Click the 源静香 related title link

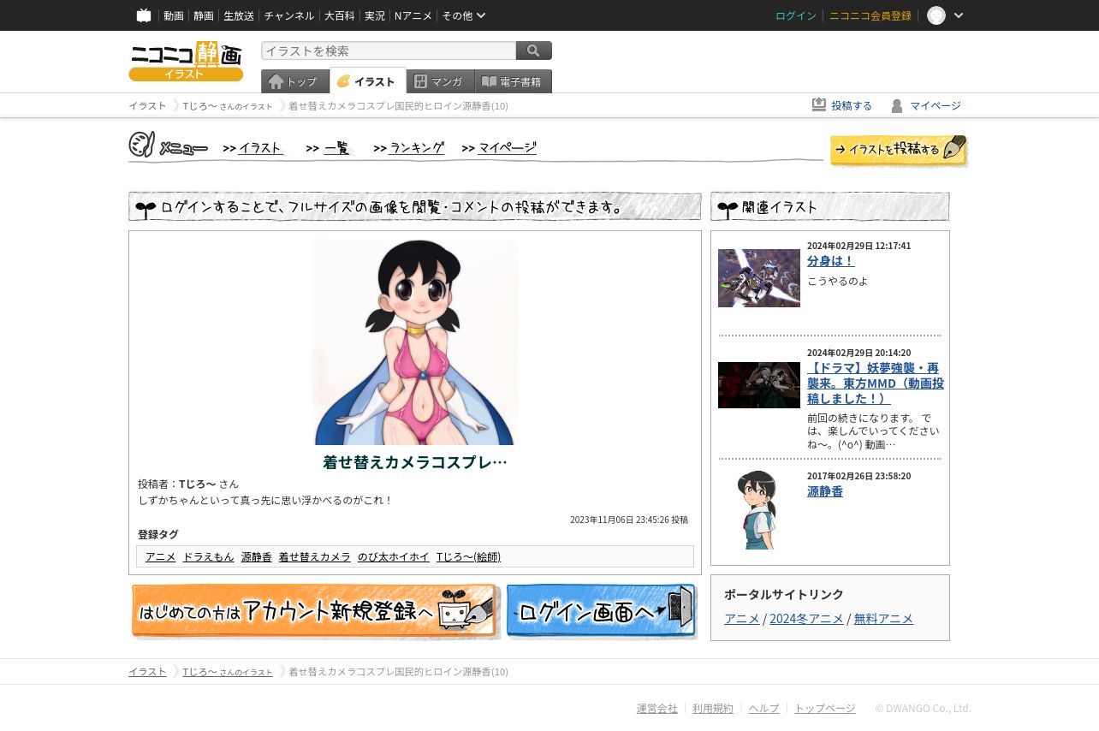825,491
